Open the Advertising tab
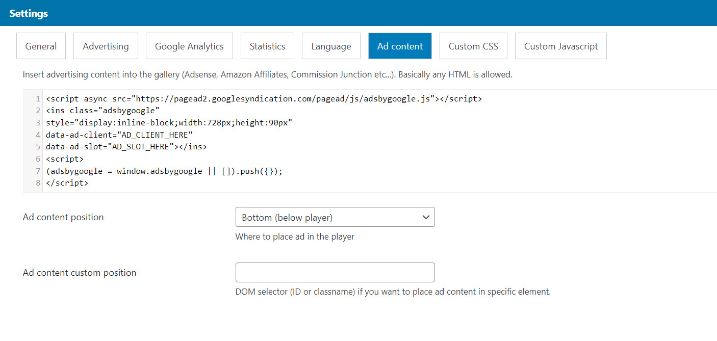 [106, 46]
